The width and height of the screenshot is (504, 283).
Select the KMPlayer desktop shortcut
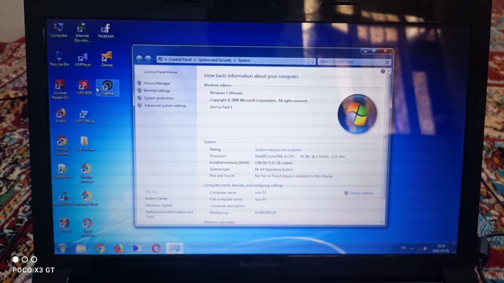point(83,59)
